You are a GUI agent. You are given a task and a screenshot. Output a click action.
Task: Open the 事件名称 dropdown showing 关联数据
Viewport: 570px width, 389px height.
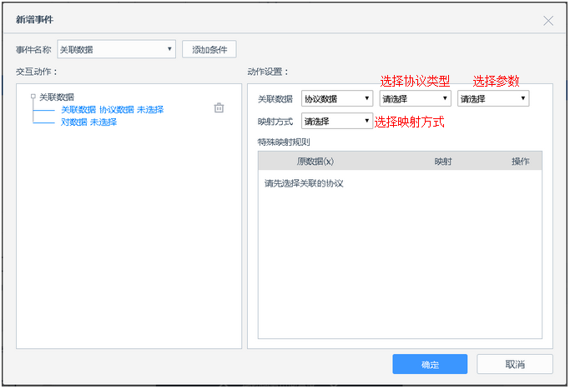coord(116,49)
